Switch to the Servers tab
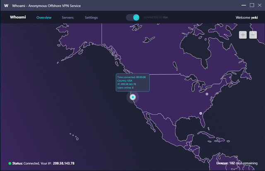Screen dimensions: 265x171 (x=67, y=17)
